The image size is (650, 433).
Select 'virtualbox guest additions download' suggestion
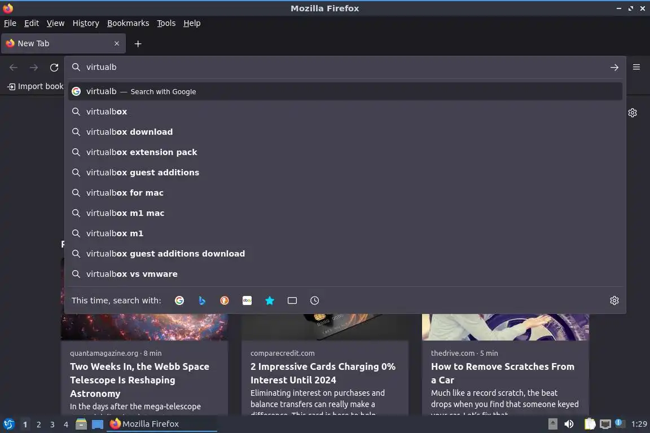345,254
